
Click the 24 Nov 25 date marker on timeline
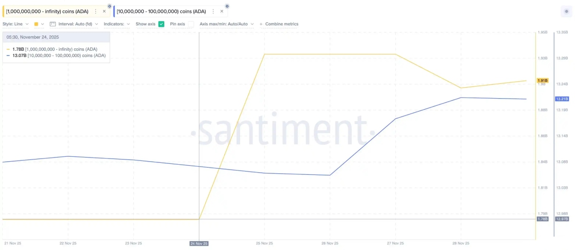[199, 243]
